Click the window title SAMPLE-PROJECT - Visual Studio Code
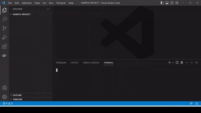The height and width of the screenshot is (113, 201). click(x=100, y=3)
